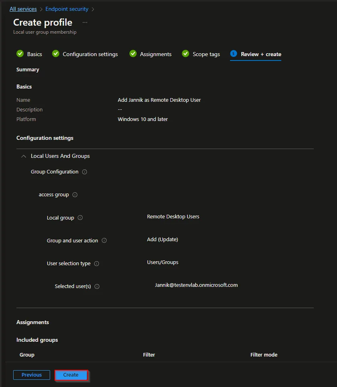Click the 'Windows 10 and later' platform value
Screen dimensions: 337x387
point(143,119)
